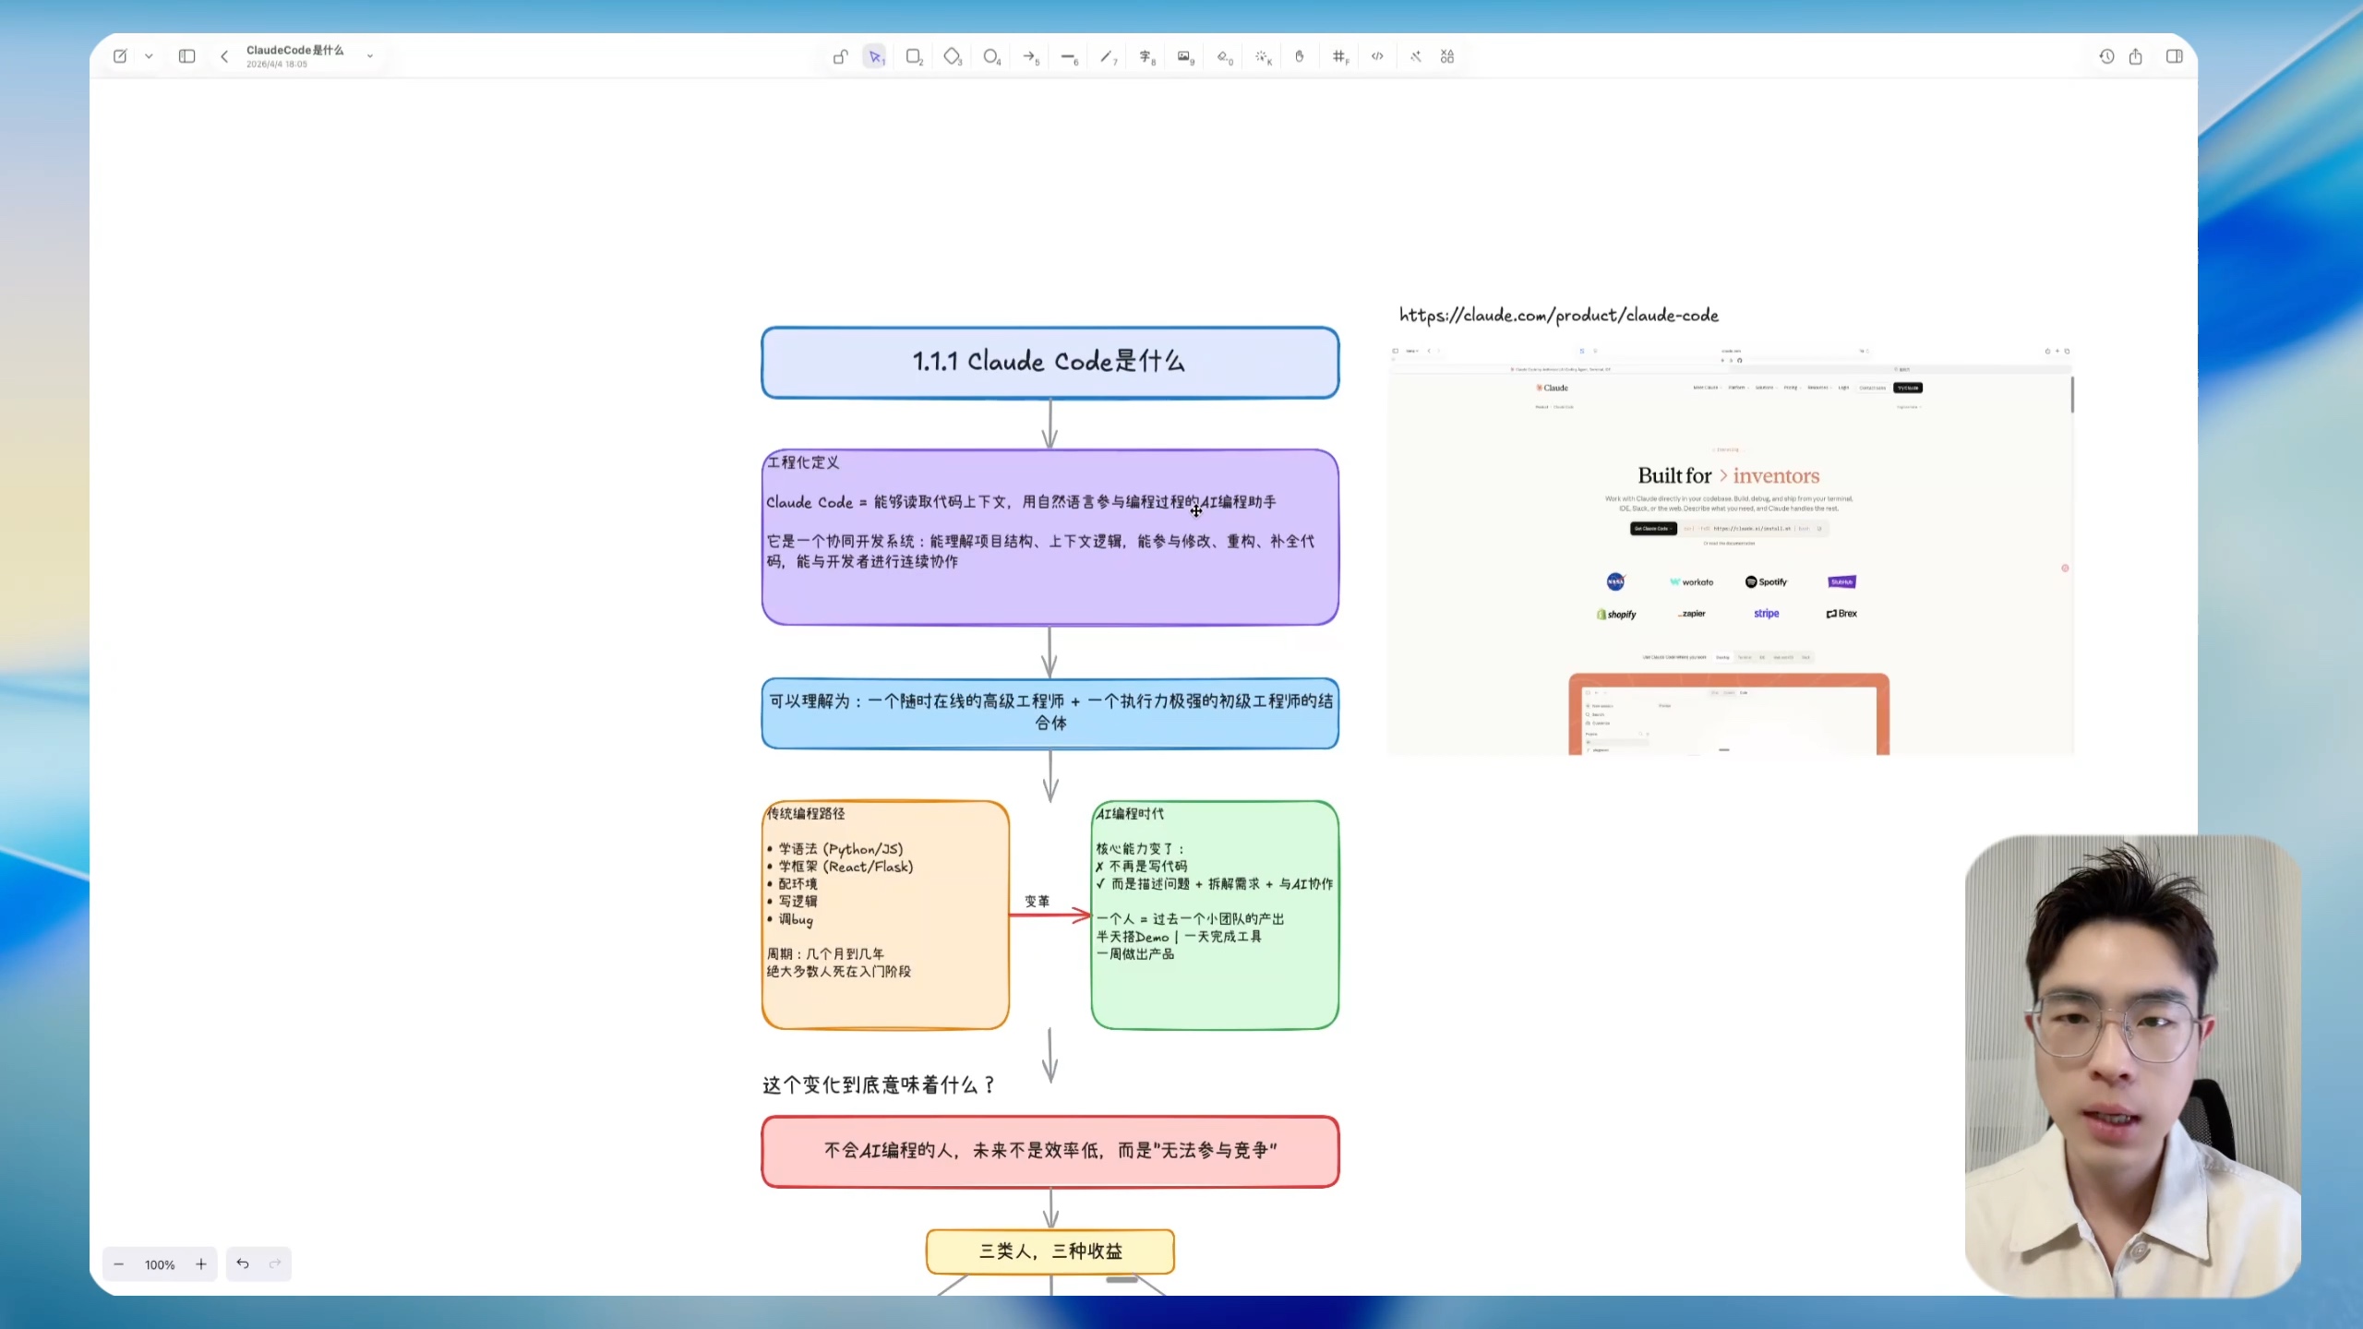Choose the freehand Pencil tool
Viewport: 2363px width, 1329px height.
click(x=1107, y=56)
